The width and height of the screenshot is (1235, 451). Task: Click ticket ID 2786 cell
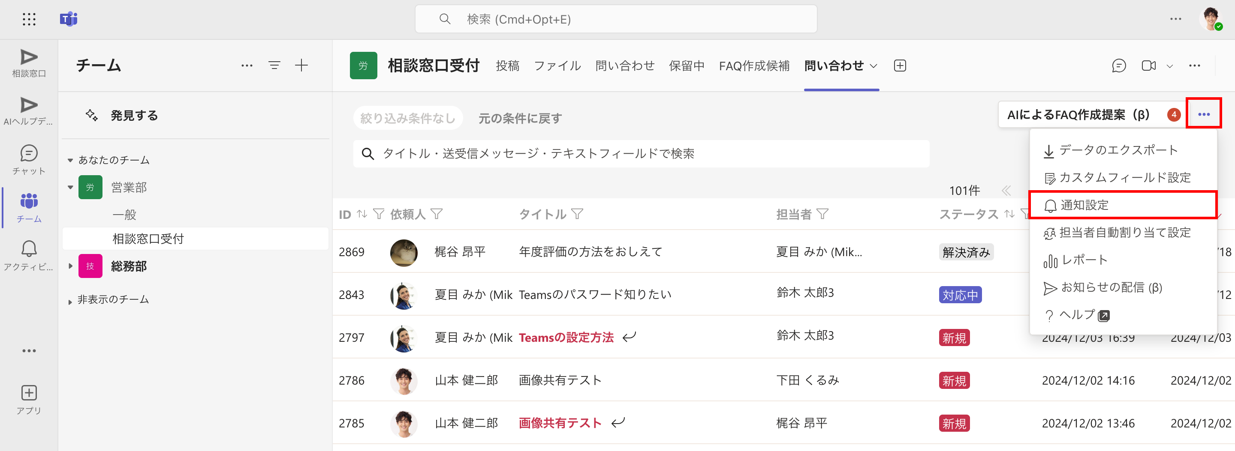coord(352,381)
